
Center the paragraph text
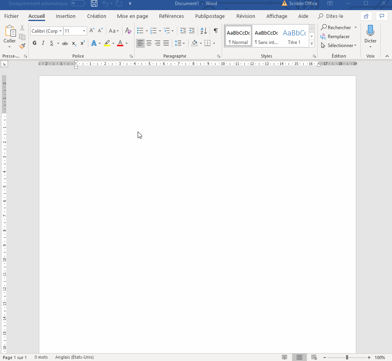(149, 43)
